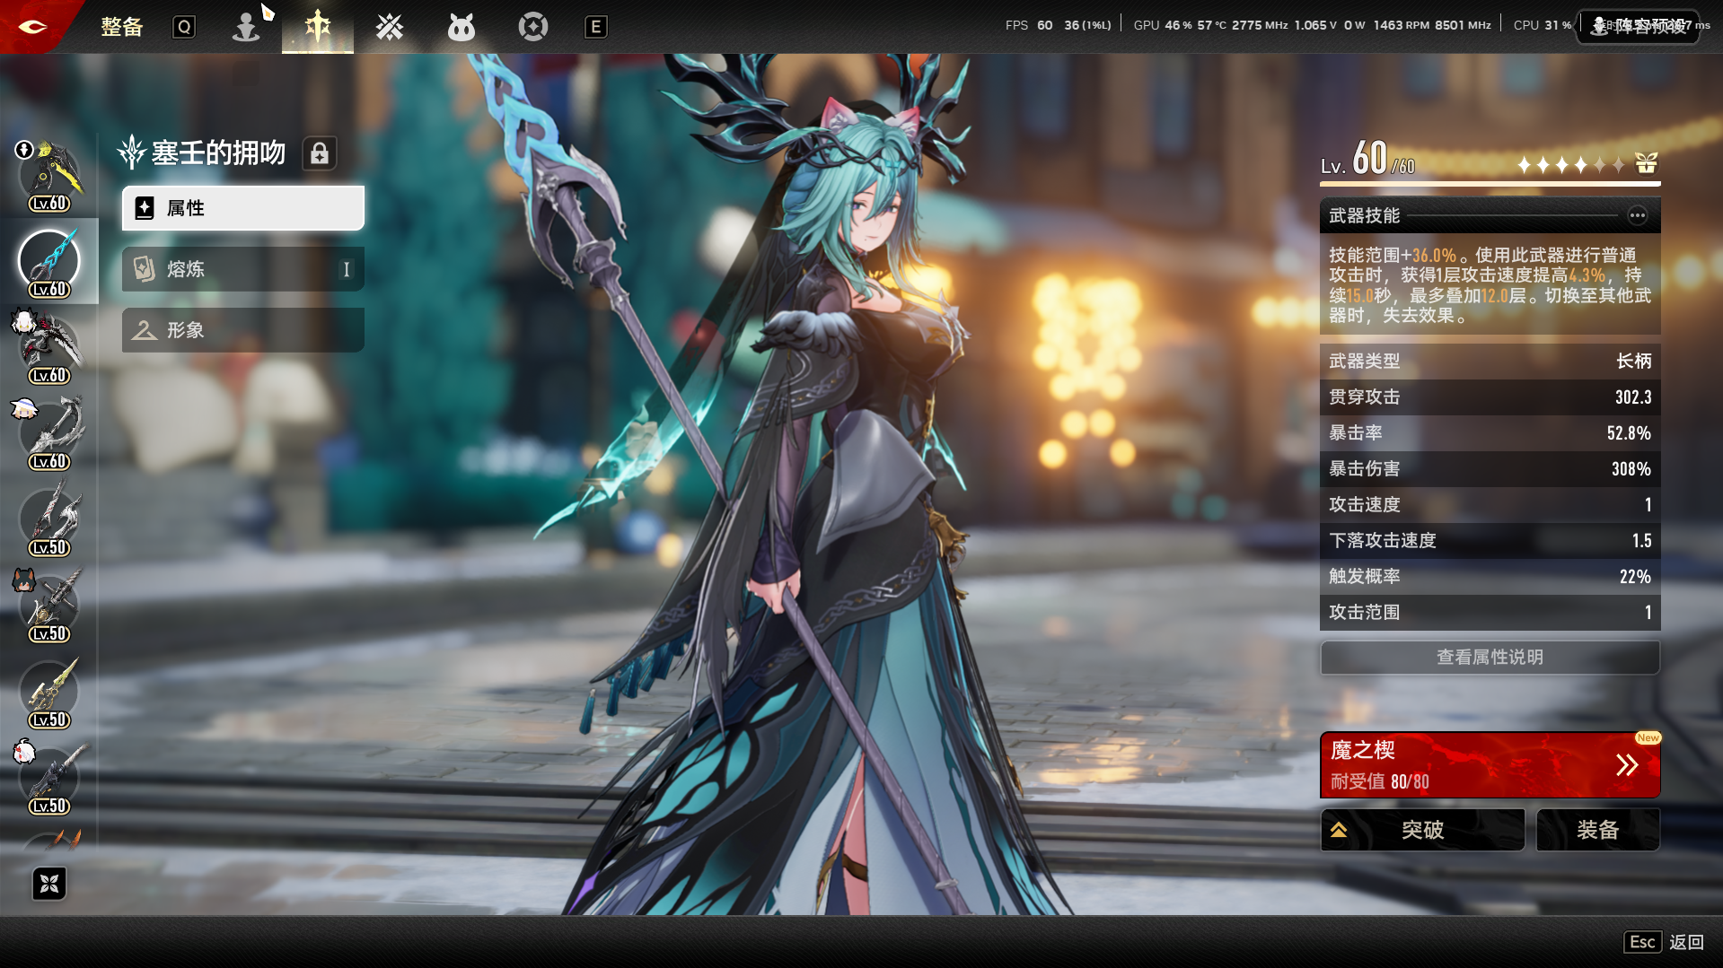The image size is (1723, 968).
Task: Click the circular wheel tab icon
Action: coord(532,28)
